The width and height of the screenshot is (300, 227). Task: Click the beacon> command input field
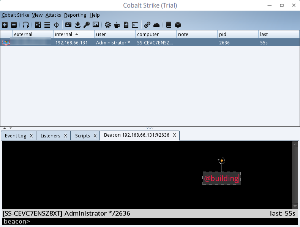[x=150, y=221]
